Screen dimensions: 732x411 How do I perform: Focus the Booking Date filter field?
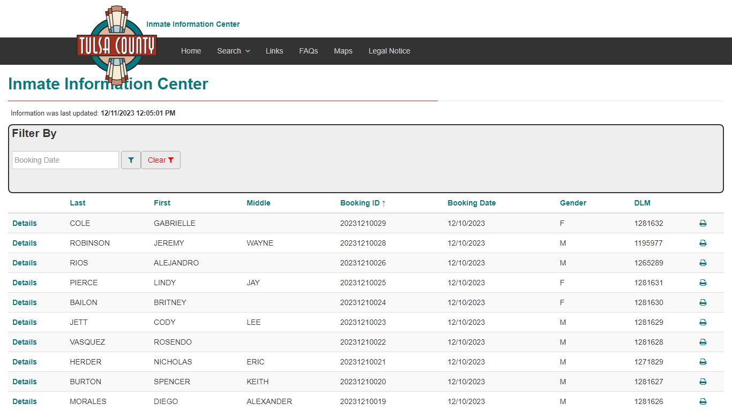point(65,160)
